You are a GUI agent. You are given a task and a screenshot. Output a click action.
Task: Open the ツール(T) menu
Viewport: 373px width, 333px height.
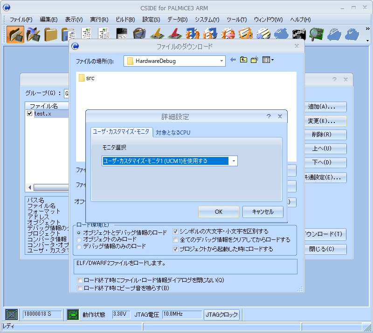point(236,20)
